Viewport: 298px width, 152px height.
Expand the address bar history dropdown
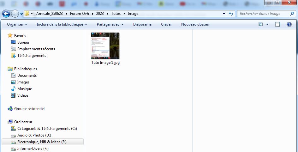[224, 14]
